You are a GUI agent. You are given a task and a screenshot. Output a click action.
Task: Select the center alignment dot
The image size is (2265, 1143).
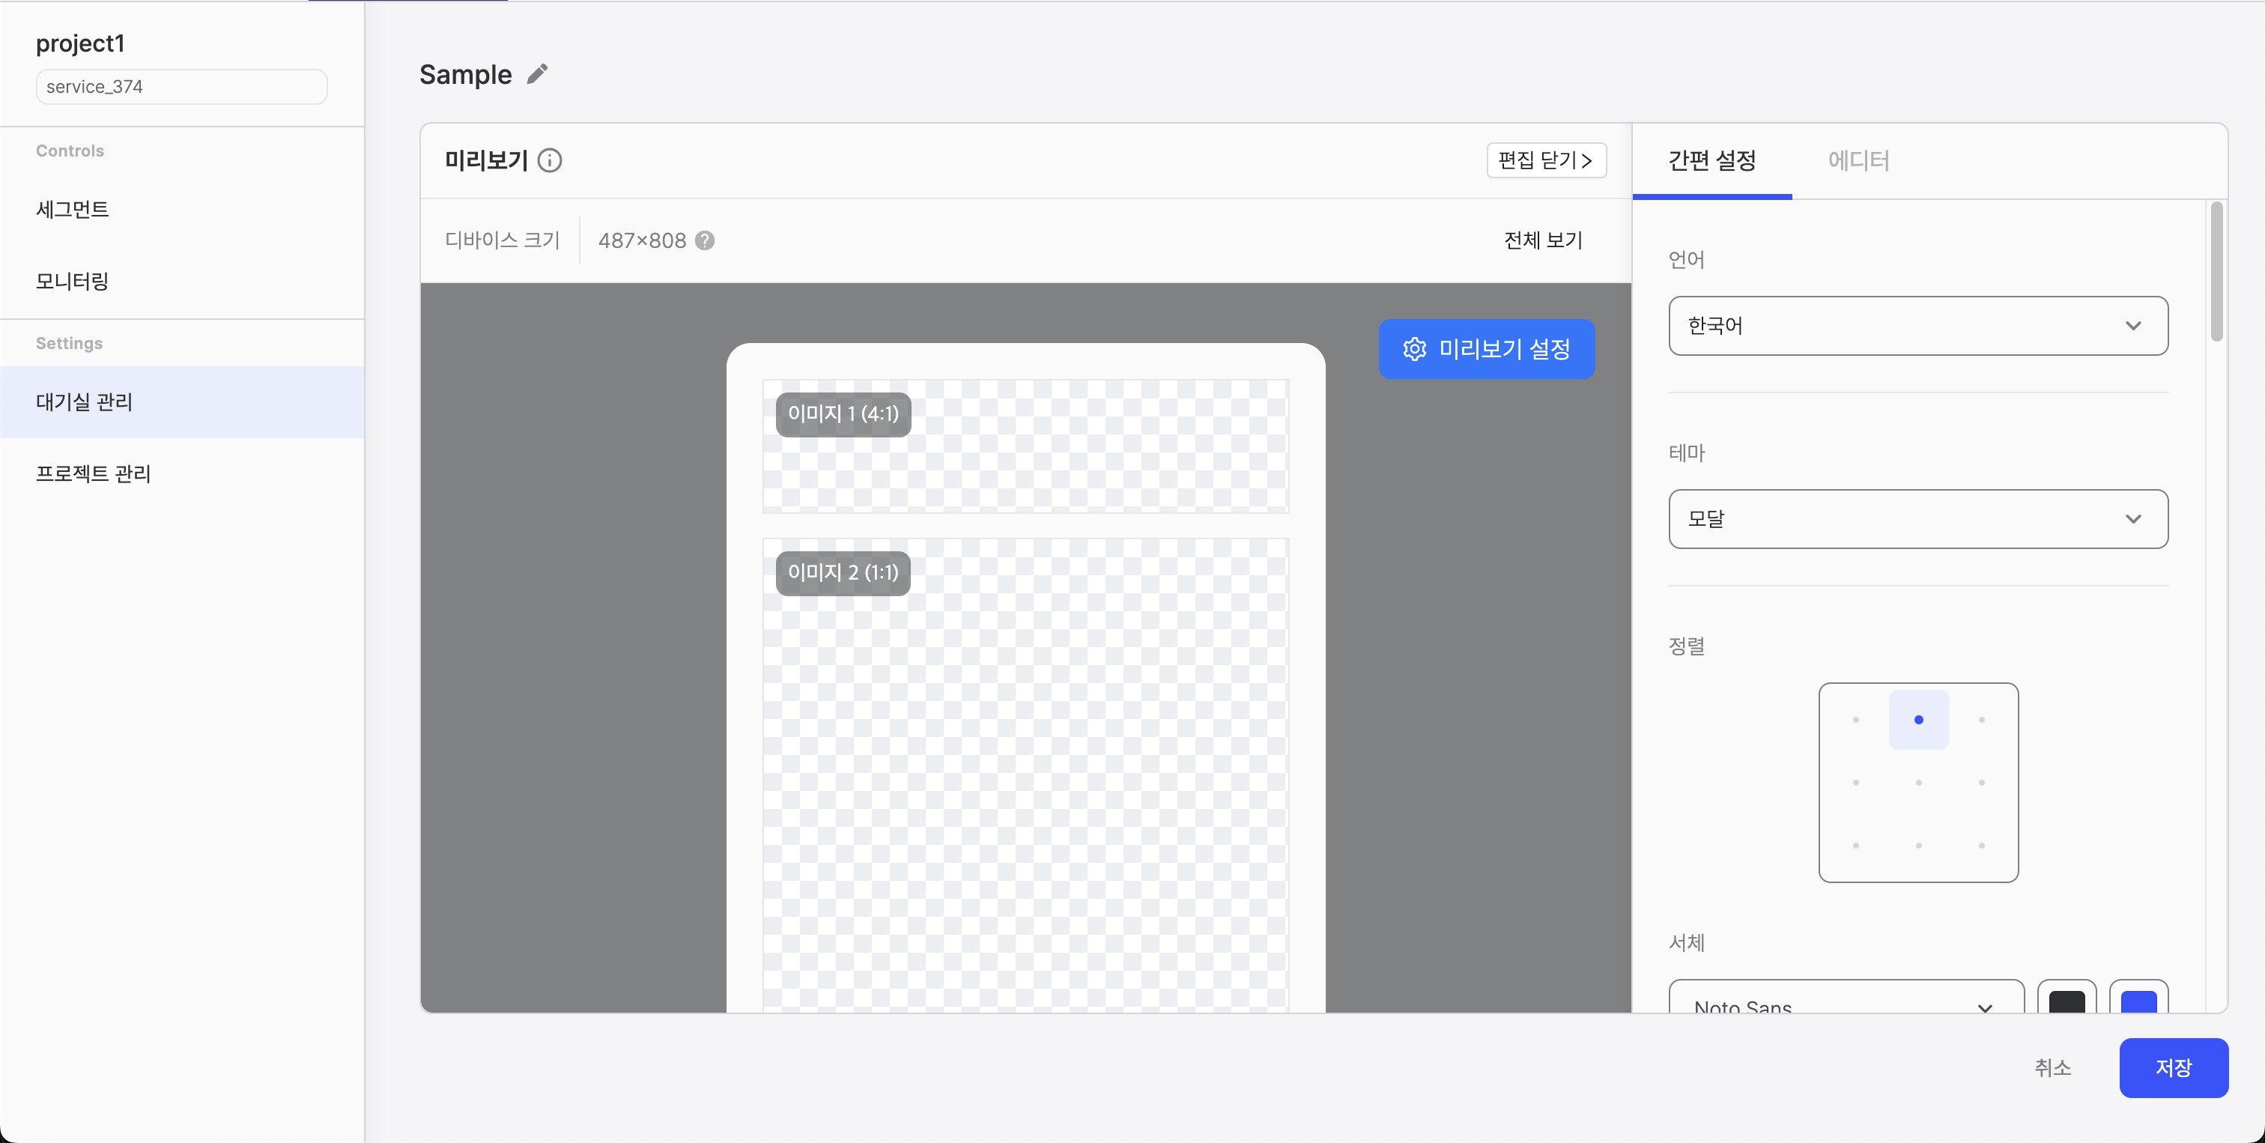[1918, 782]
